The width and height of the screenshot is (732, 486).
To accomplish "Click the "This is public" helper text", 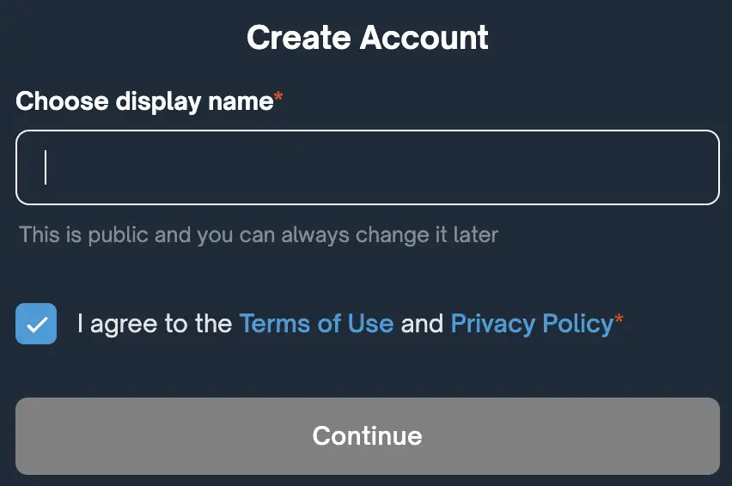I will click(x=258, y=234).
